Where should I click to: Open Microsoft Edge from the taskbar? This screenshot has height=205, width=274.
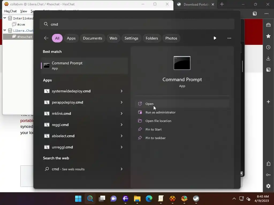point(149,199)
